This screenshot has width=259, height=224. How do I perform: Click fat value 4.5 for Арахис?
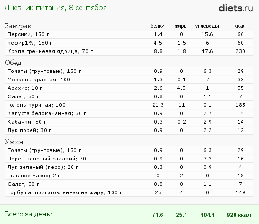(181, 88)
